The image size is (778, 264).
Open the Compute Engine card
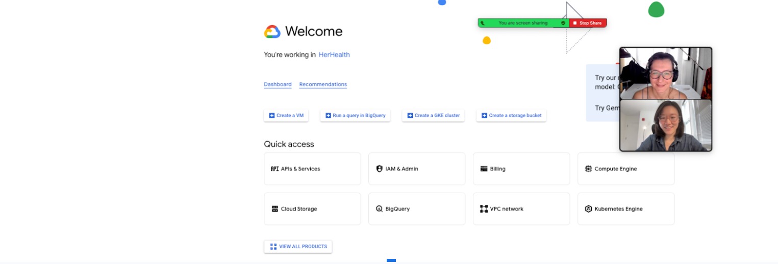626,169
